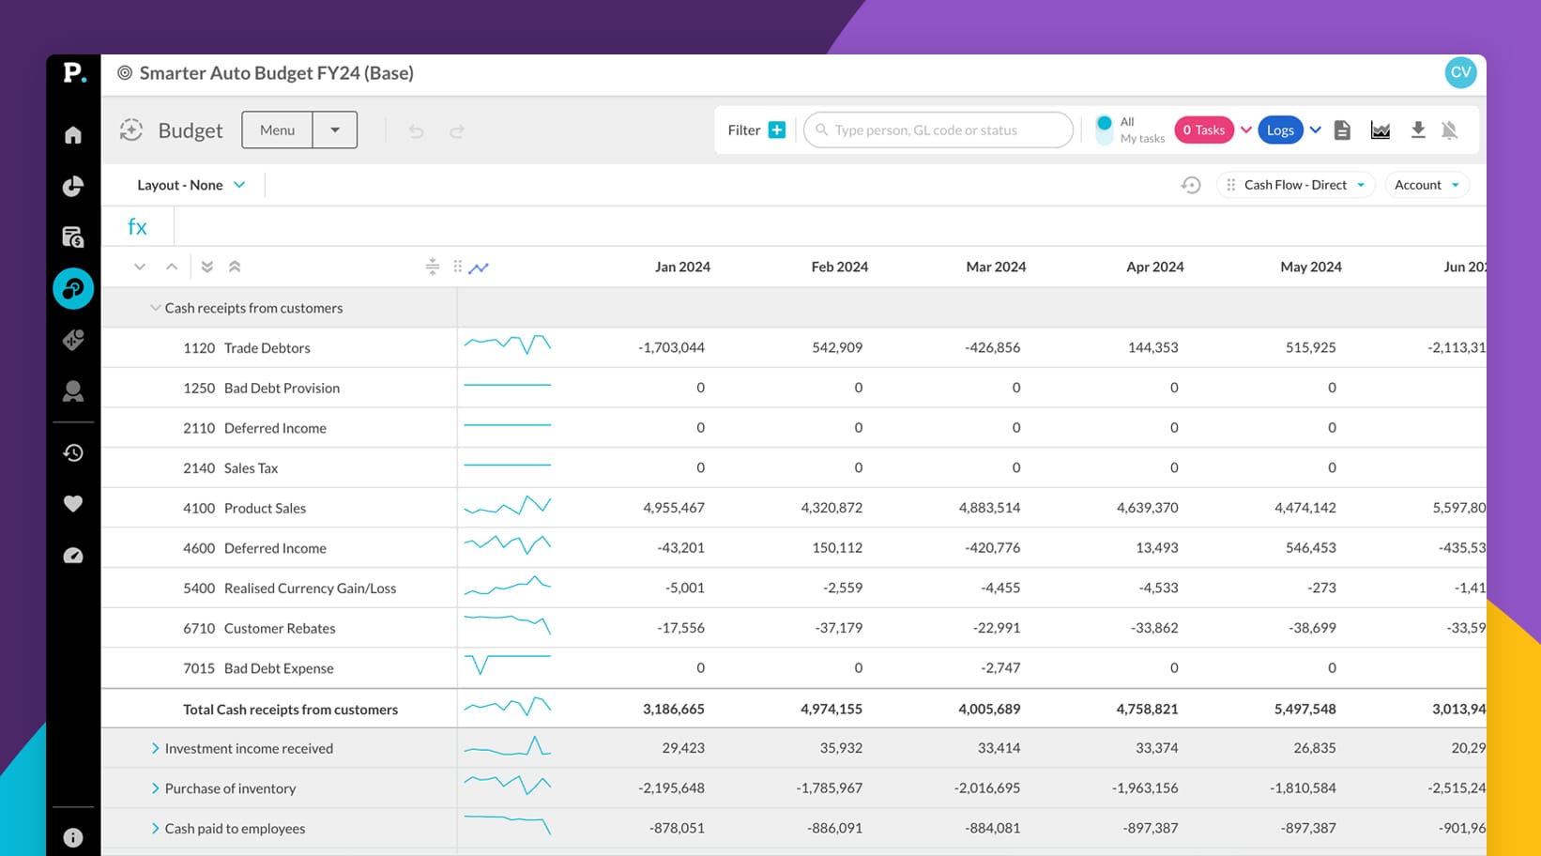Open the history icon in the sidebar
This screenshot has width=1541, height=856.
[x=72, y=452]
